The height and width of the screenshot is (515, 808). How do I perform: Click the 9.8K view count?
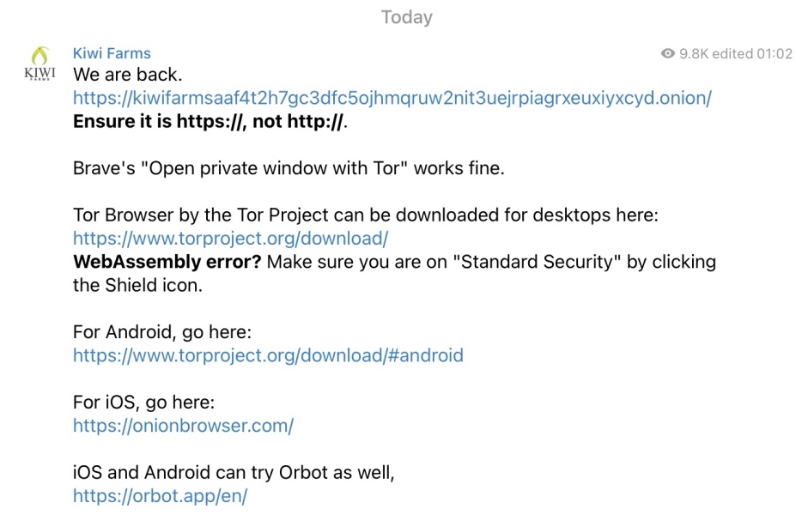695,53
